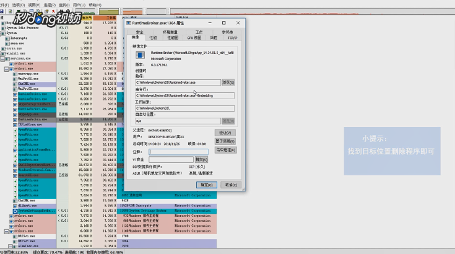
Task: Click the 结束进程(K) kill process button
Action: click(225, 150)
